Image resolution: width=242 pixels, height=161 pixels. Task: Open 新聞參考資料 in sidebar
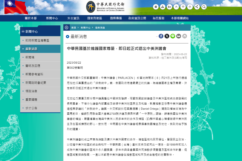(x=40, y=74)
